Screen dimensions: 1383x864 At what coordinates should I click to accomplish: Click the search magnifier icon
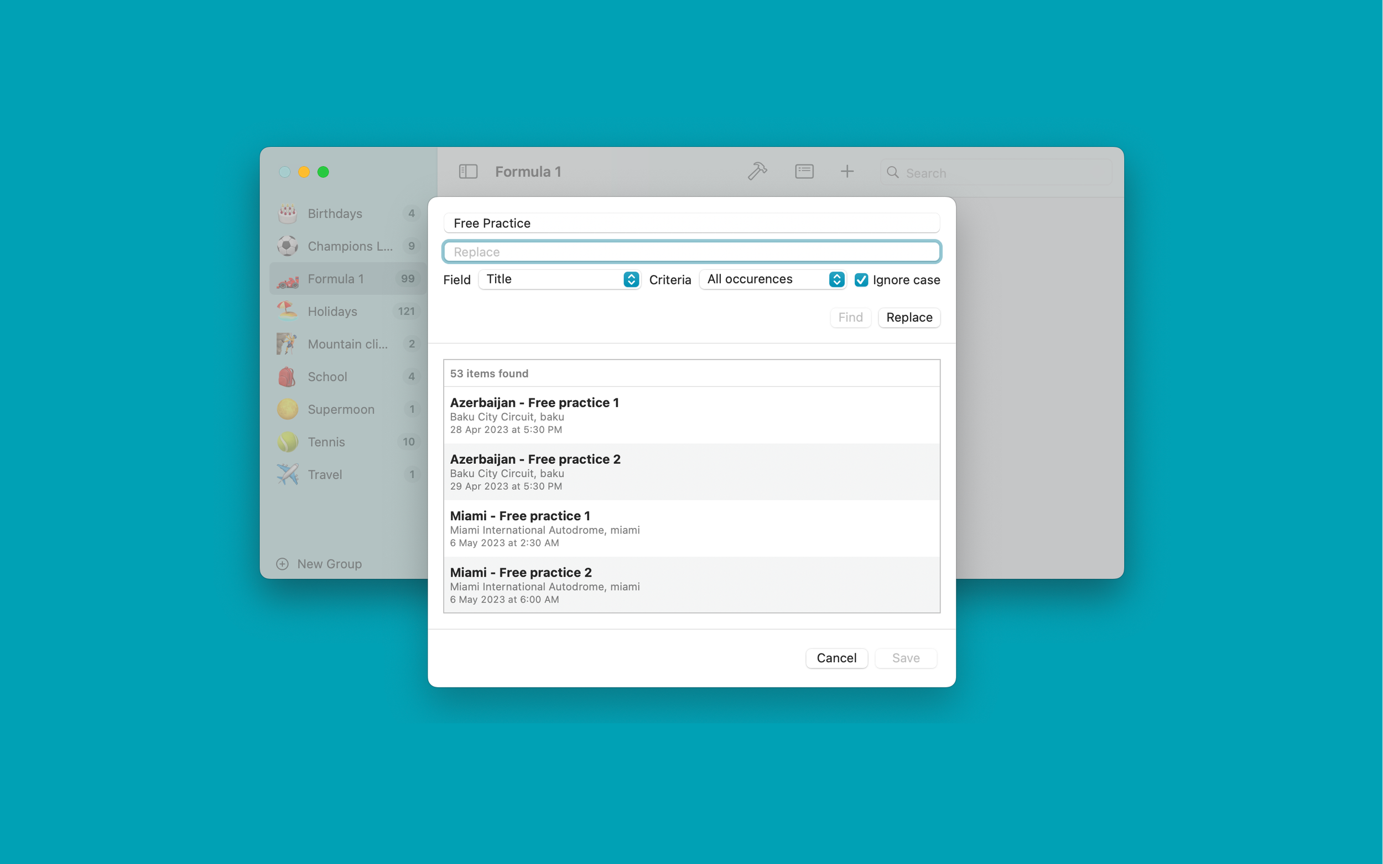pyautogui.click(x=892, y=172)
